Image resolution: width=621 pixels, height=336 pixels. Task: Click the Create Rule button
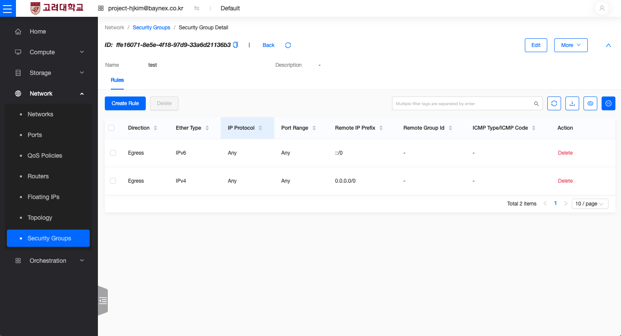tap(125, 103)
